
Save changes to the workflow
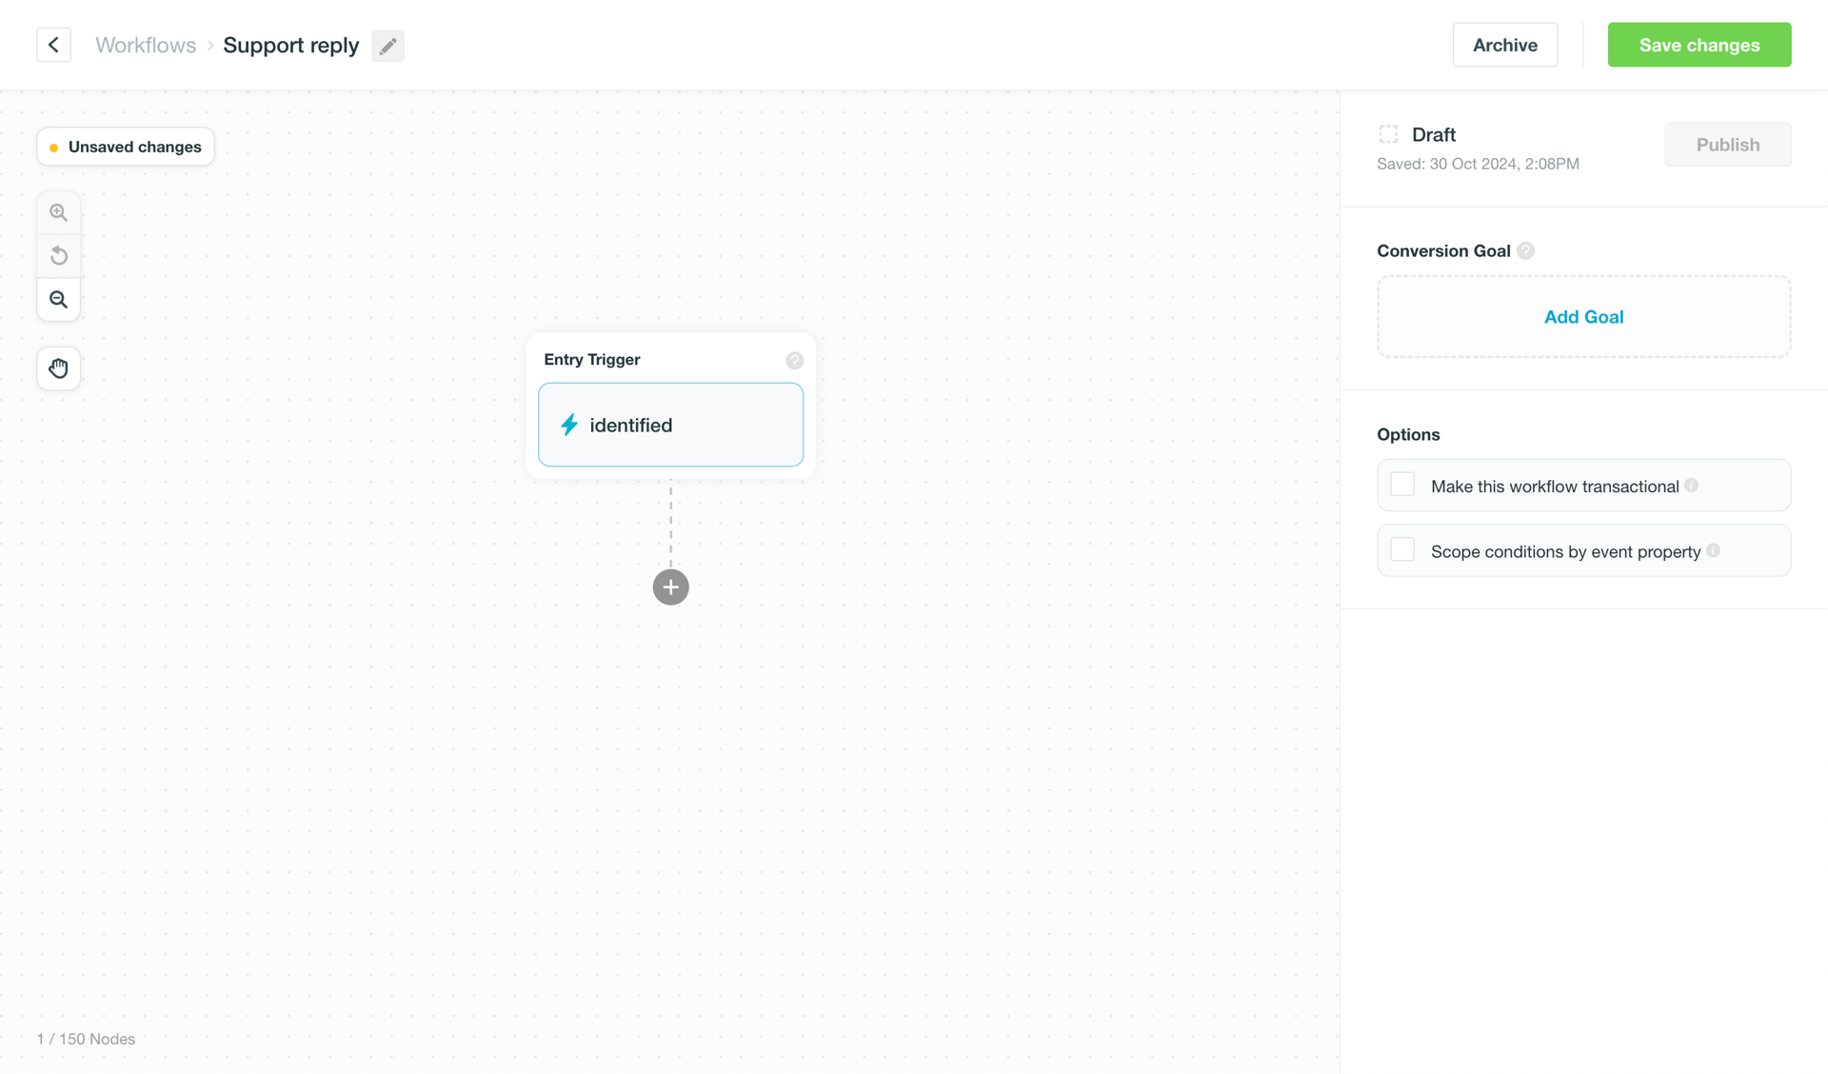tap(1699, 45)
